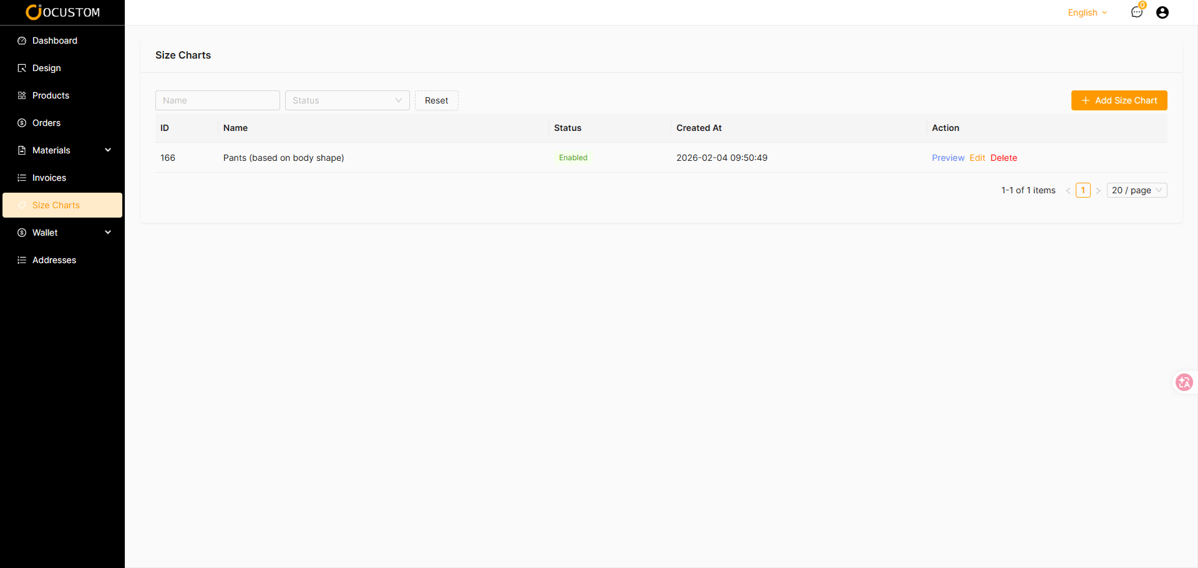This screenshot has height=568, width=1198.
Task: Click the Design sidebar icon
Action: coord(22,68)
